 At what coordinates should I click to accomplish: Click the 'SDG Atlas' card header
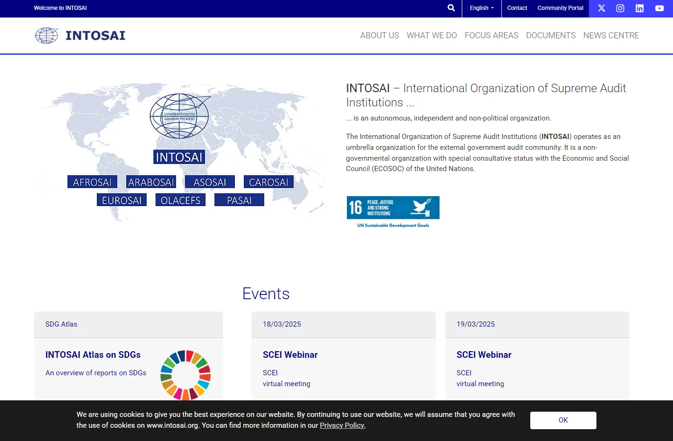point(129,324)
